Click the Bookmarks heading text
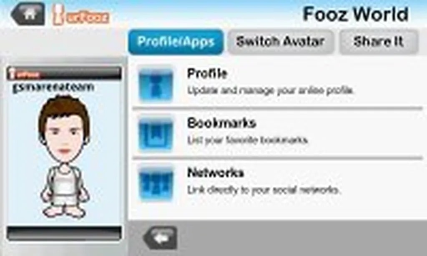 [x=222, y=123]
